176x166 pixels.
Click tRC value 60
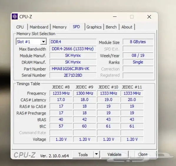click(84, 126)
